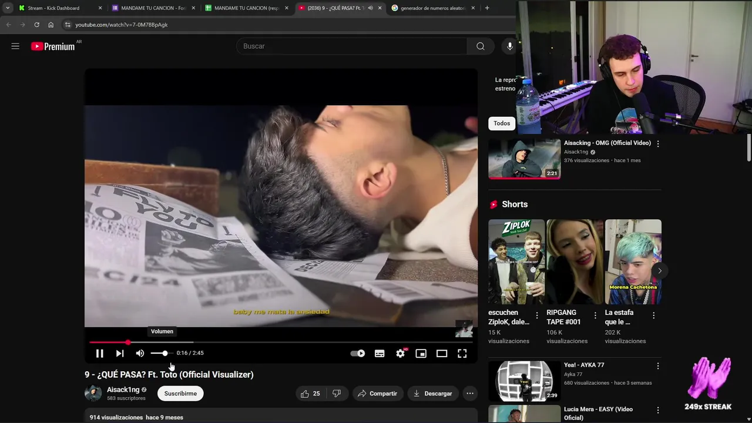Open Aisack1ng channel avatar
Image resolution: width=752 pixels, height=423 pixels.
coord(93,394)
